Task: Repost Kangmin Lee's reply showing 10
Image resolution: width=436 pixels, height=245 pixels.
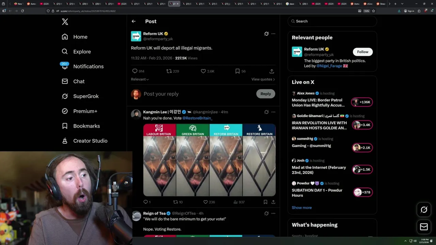Action: pos(178,202)
